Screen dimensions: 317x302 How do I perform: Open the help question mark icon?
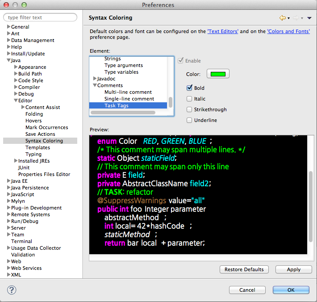coord(12,290)
